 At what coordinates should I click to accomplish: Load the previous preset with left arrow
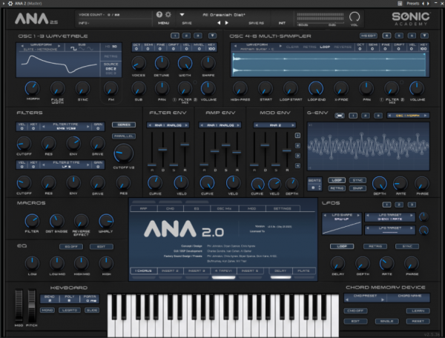coord(219,23)
